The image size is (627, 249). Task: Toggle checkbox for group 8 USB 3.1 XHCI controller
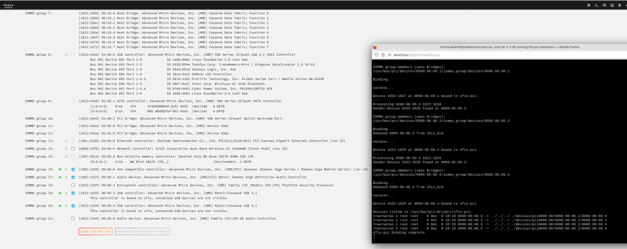[73, 54]
